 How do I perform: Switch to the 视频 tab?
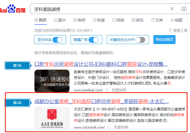118,20
